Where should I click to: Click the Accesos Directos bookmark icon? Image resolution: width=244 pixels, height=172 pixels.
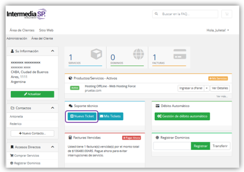coord(12,147)
